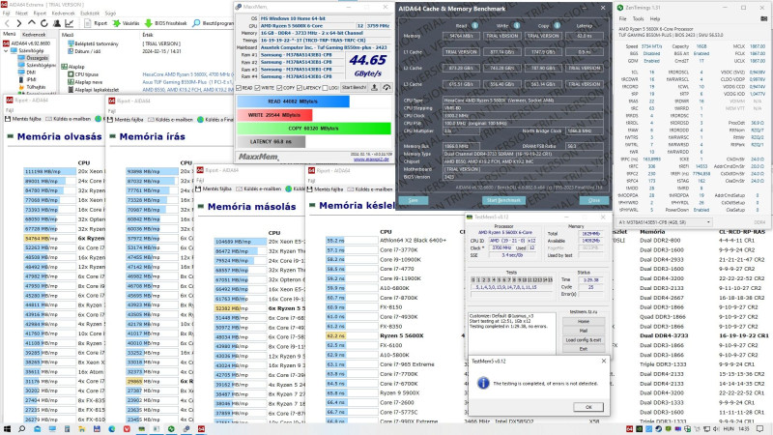Click MaxxMem speedometer icon

click(x=386, y=87)
